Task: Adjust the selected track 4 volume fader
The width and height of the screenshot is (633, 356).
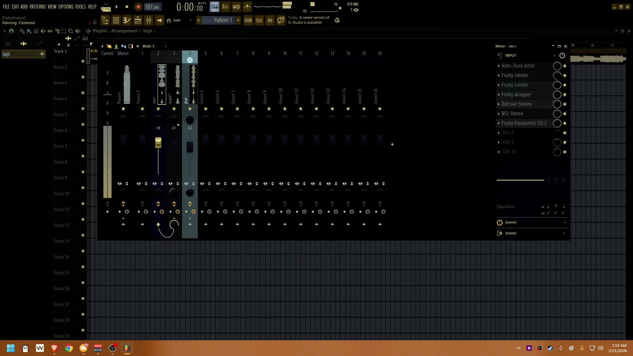Action: click(189, 147)
